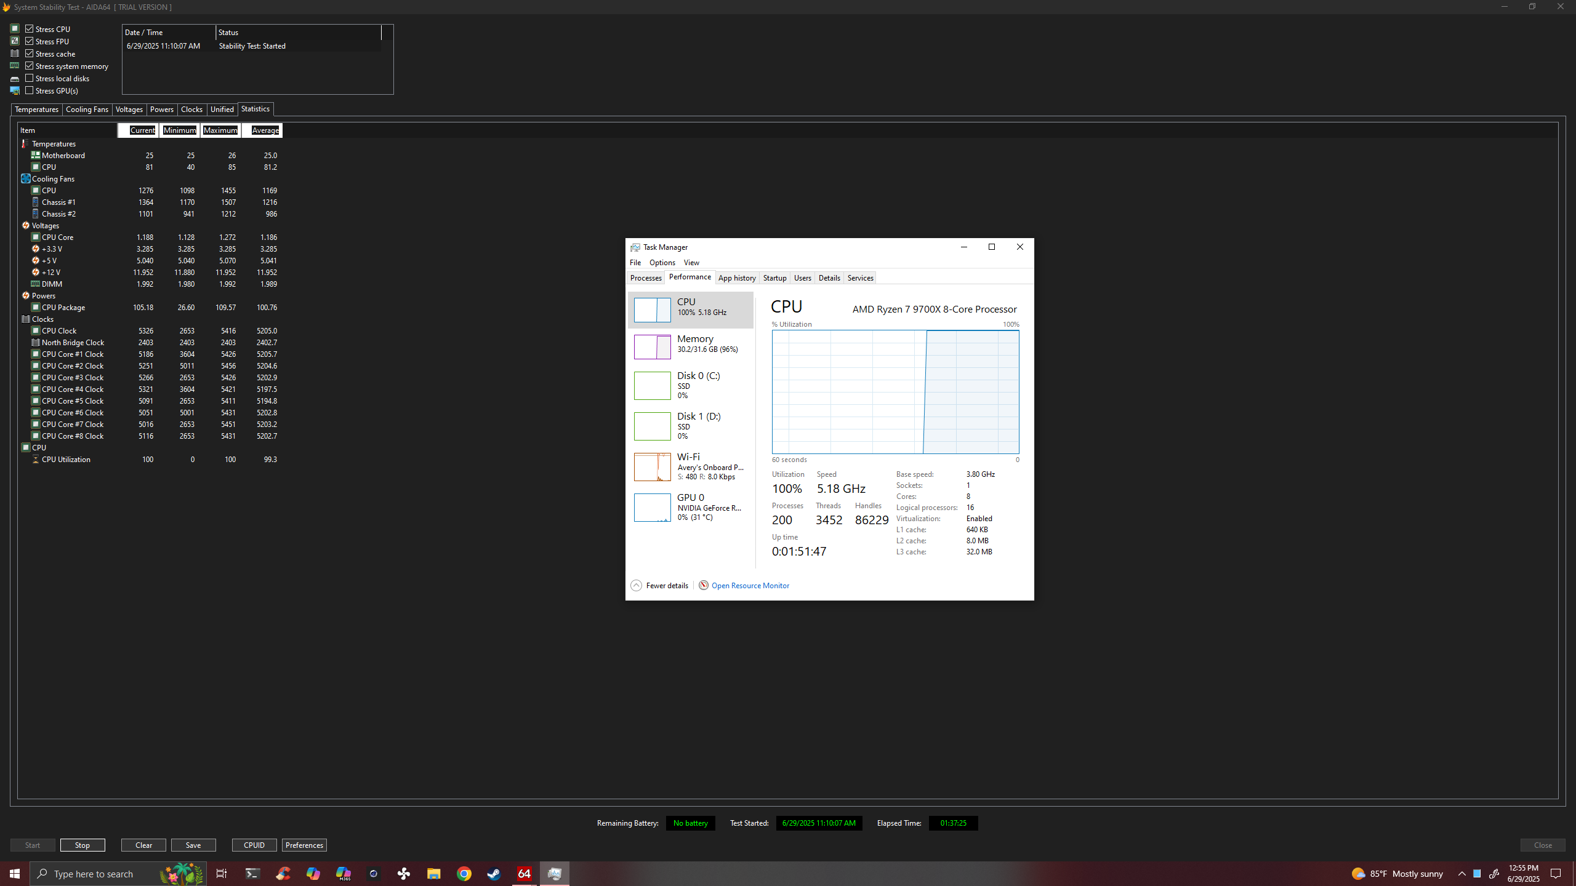Collapse with the Fewer details chevron

[x=636, y=586]
